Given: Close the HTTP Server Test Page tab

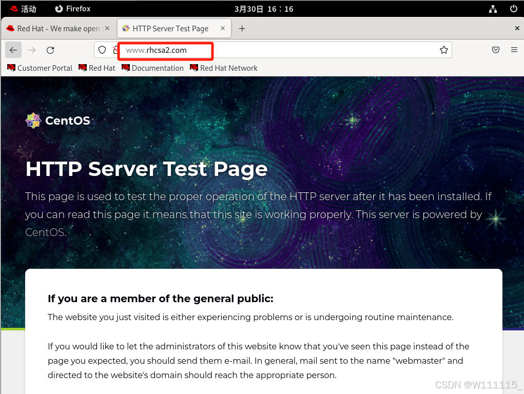Looking at the screenshot, I should click(x=223, y=28).
